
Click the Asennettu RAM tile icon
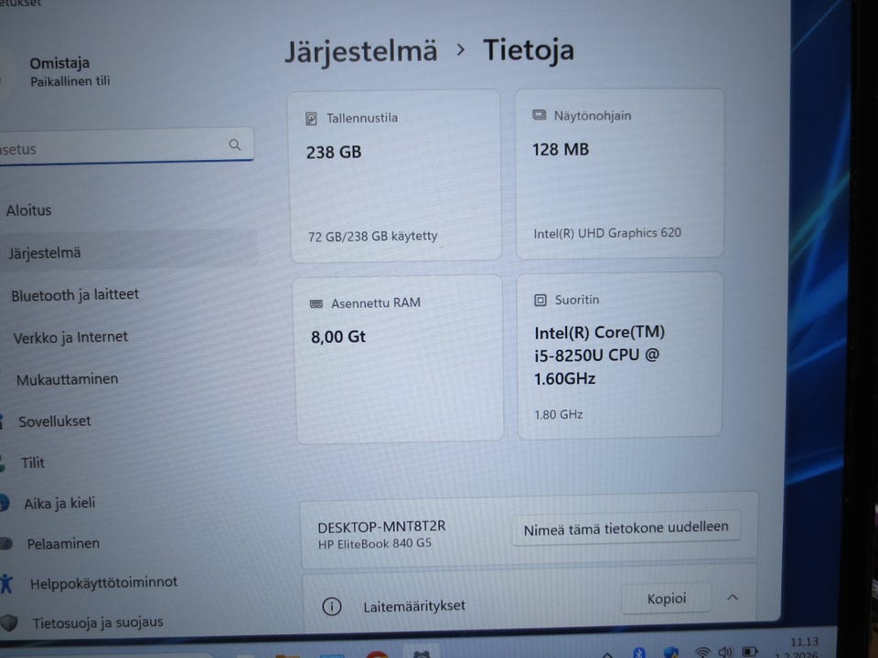[316, 303]
